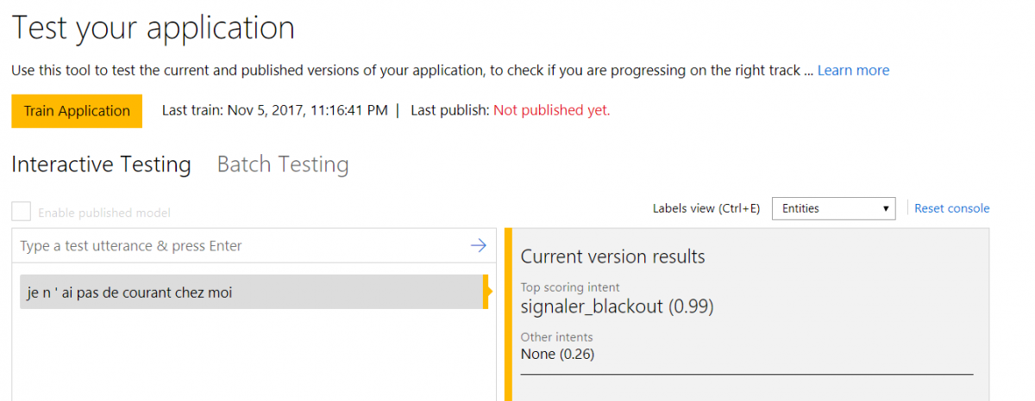Screen dimensions: 1035x401
Task: Click the dropdown caret in Labels view box
Action: click(x=887, y=208)
